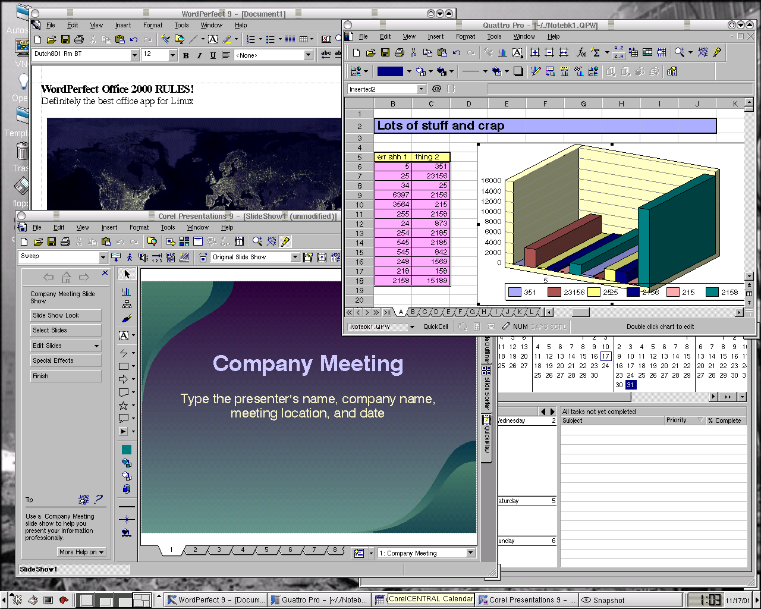Click the @ function button in Quattro Pro input line
Viewport: 761px width, 609px height.
(436, 89)
